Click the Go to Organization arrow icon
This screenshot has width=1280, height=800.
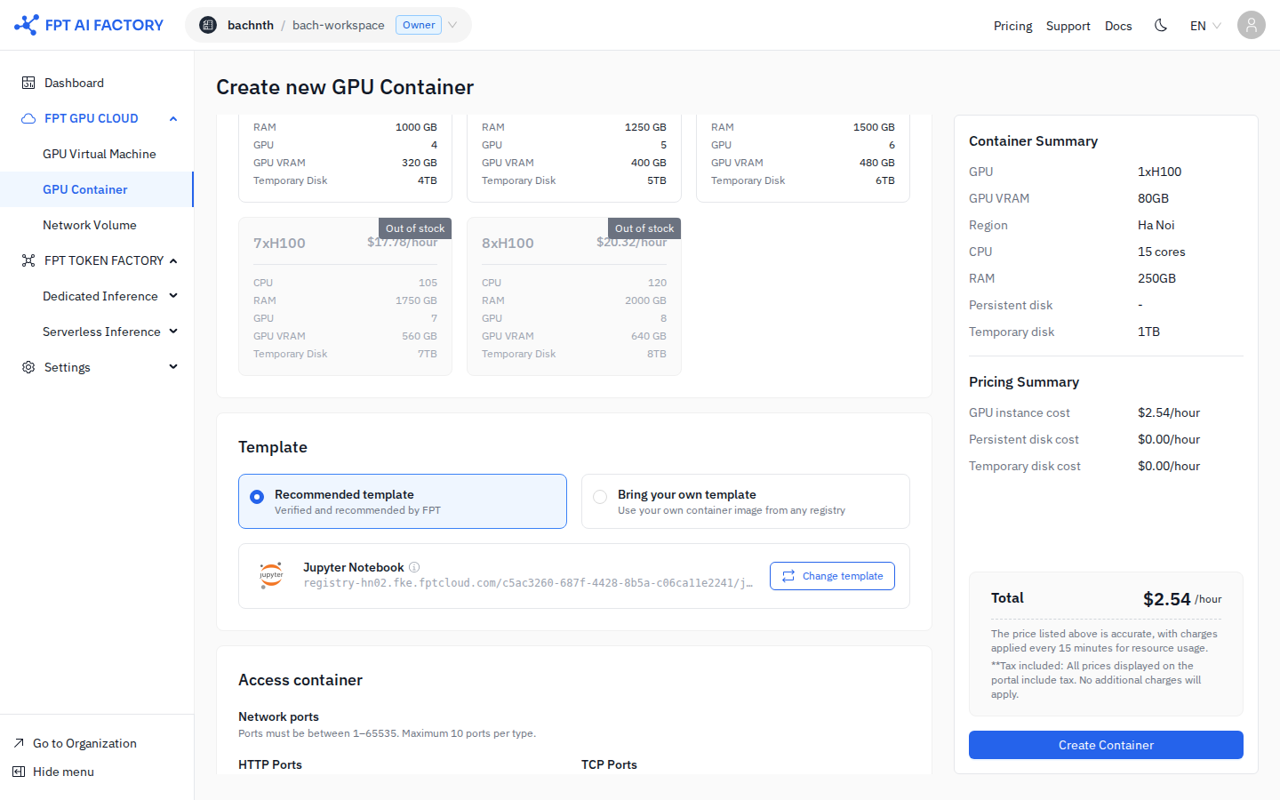tap(19, 743)
